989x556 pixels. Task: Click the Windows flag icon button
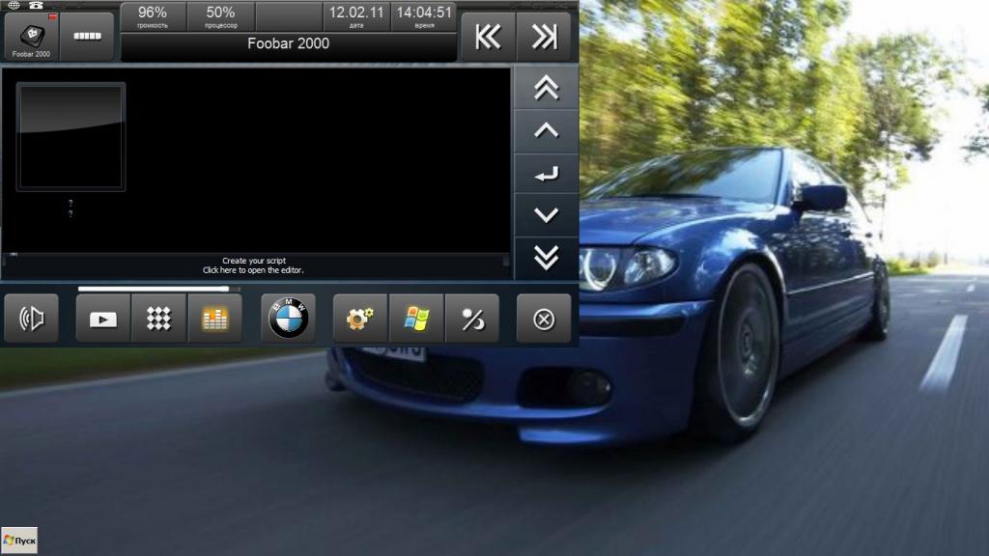[416, 319]
